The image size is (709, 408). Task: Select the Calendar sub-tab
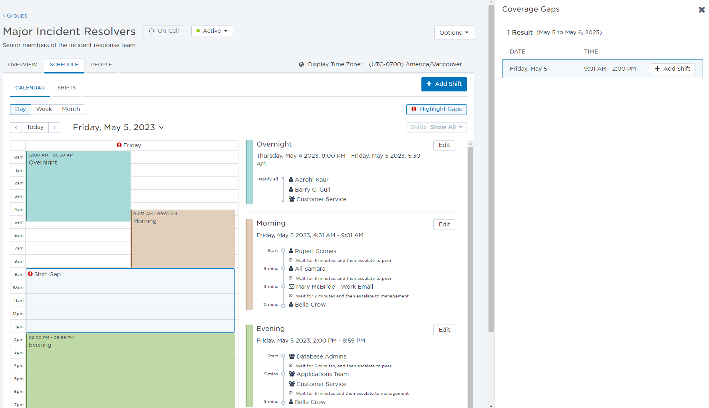point(30,88)
